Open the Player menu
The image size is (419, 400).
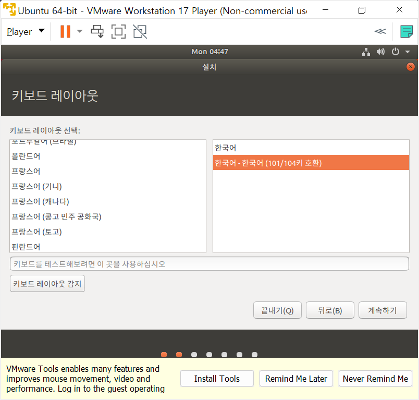26,31
